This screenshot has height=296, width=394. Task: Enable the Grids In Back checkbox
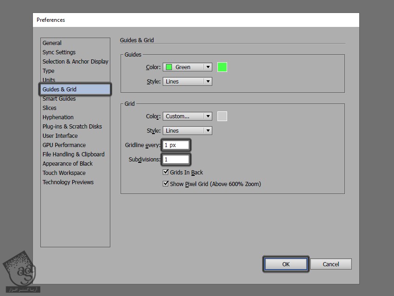tap(166, 172)
